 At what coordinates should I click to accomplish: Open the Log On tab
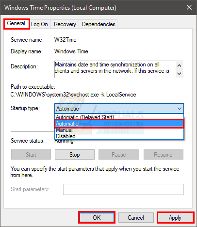pyautogui.click(x=39, y=24)
